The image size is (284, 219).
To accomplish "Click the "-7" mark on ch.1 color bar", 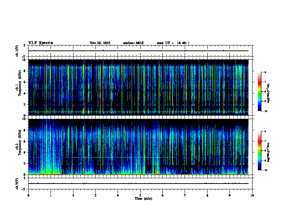I will pyautogui.click(x=264, y=82).
